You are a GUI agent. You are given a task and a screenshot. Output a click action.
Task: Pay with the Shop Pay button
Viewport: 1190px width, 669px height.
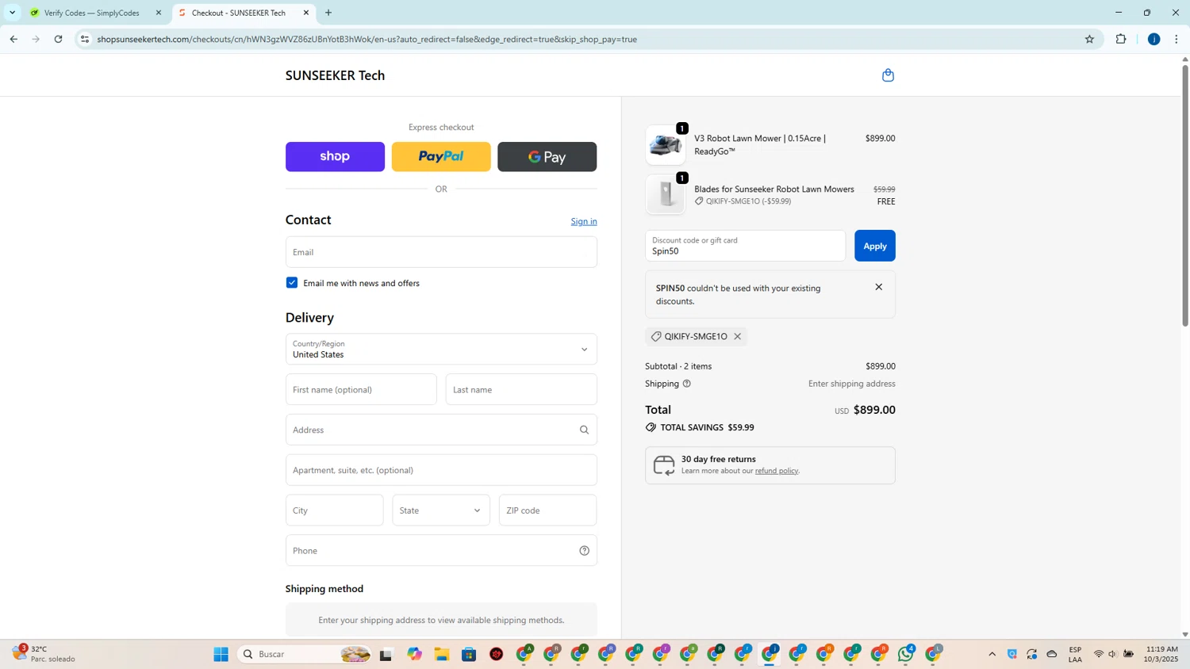coord(335,157)
